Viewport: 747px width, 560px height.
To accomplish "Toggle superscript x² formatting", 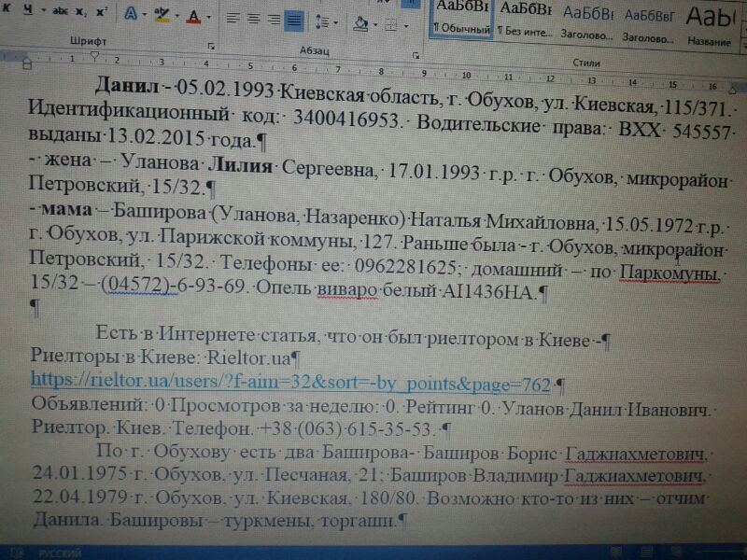I will (101, 11).
